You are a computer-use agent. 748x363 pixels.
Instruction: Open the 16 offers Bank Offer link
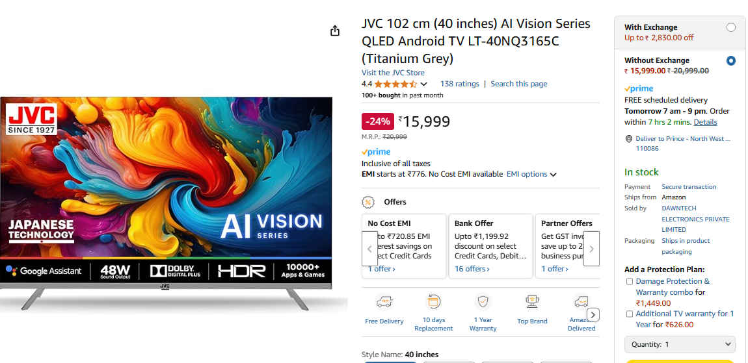coord(472,269)
